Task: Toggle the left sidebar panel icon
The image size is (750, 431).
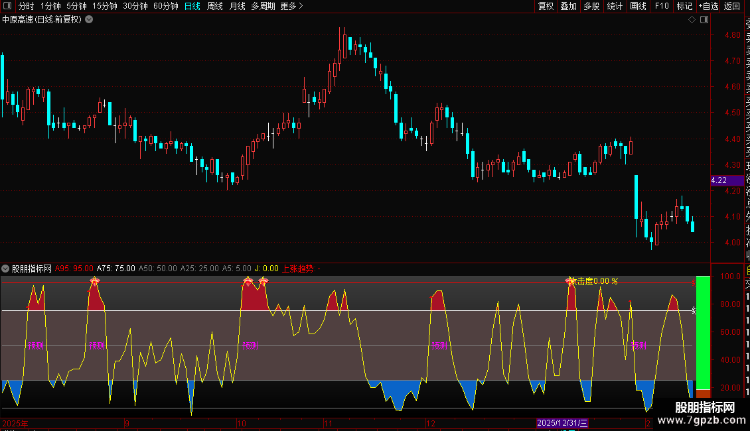Action: (x=7, y=6)
